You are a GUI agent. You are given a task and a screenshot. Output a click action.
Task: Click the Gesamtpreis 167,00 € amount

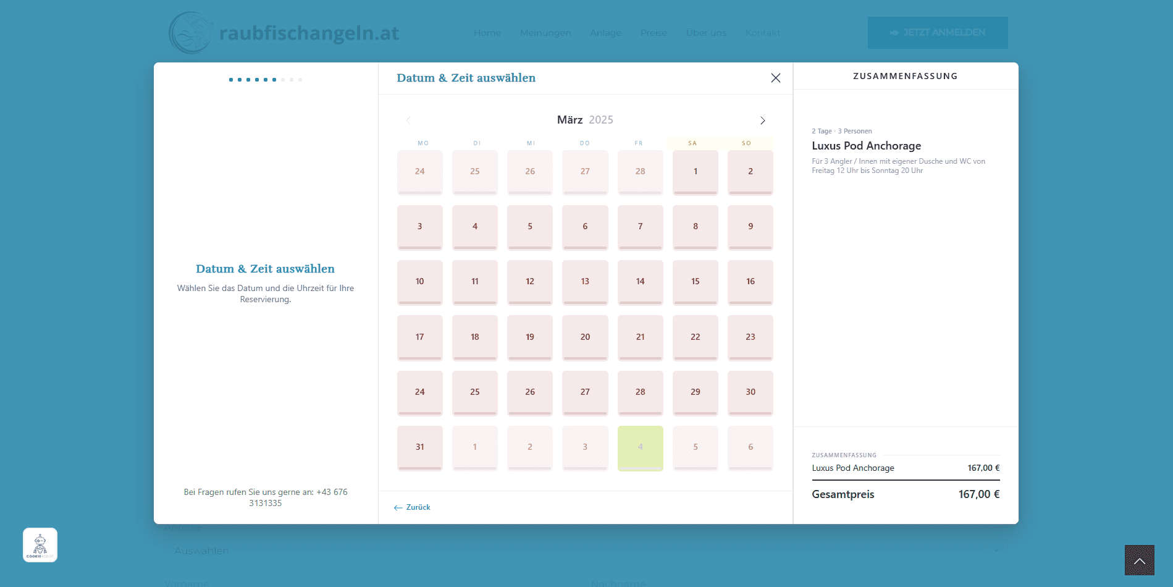[x=978, y=494]
